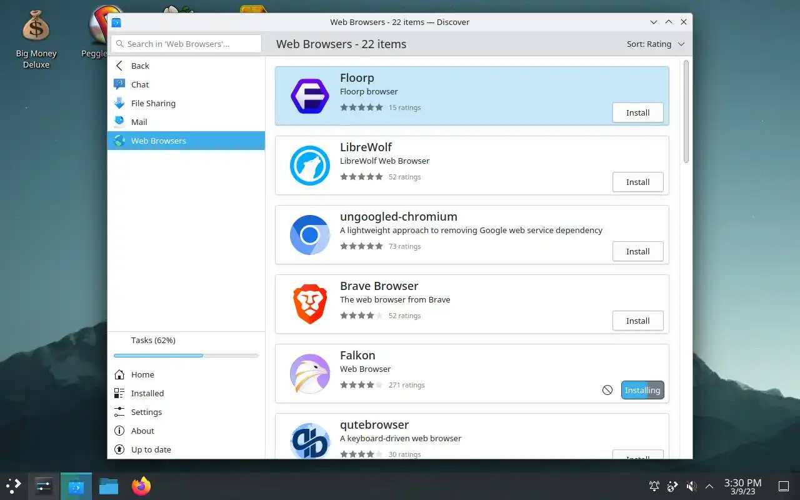This screenshot has width=800, height=500.
Task: Click the Brave lion icon
Action: 310,304
